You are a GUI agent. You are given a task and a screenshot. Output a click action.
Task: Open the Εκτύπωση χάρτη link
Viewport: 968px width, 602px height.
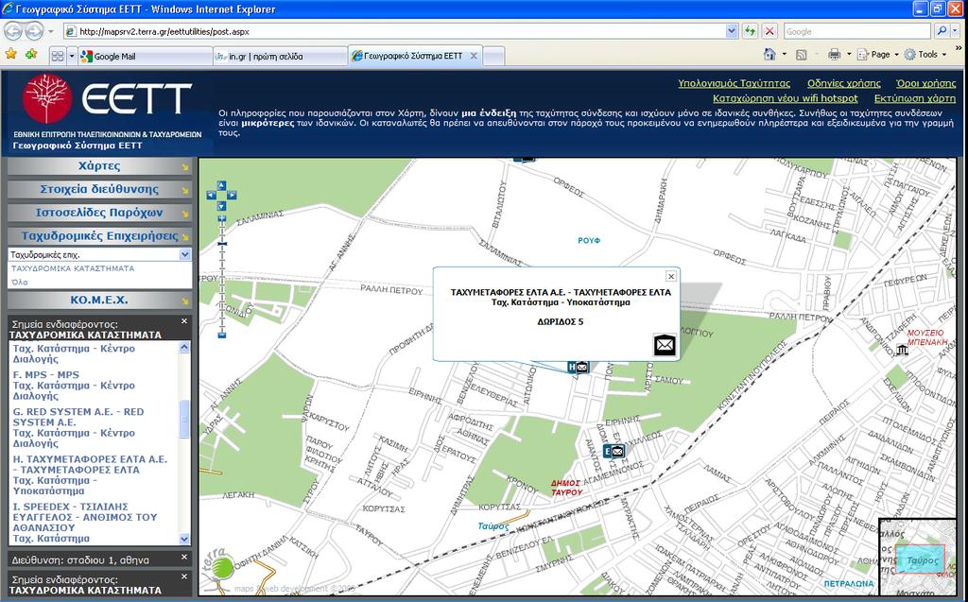(x=915, y=99)
